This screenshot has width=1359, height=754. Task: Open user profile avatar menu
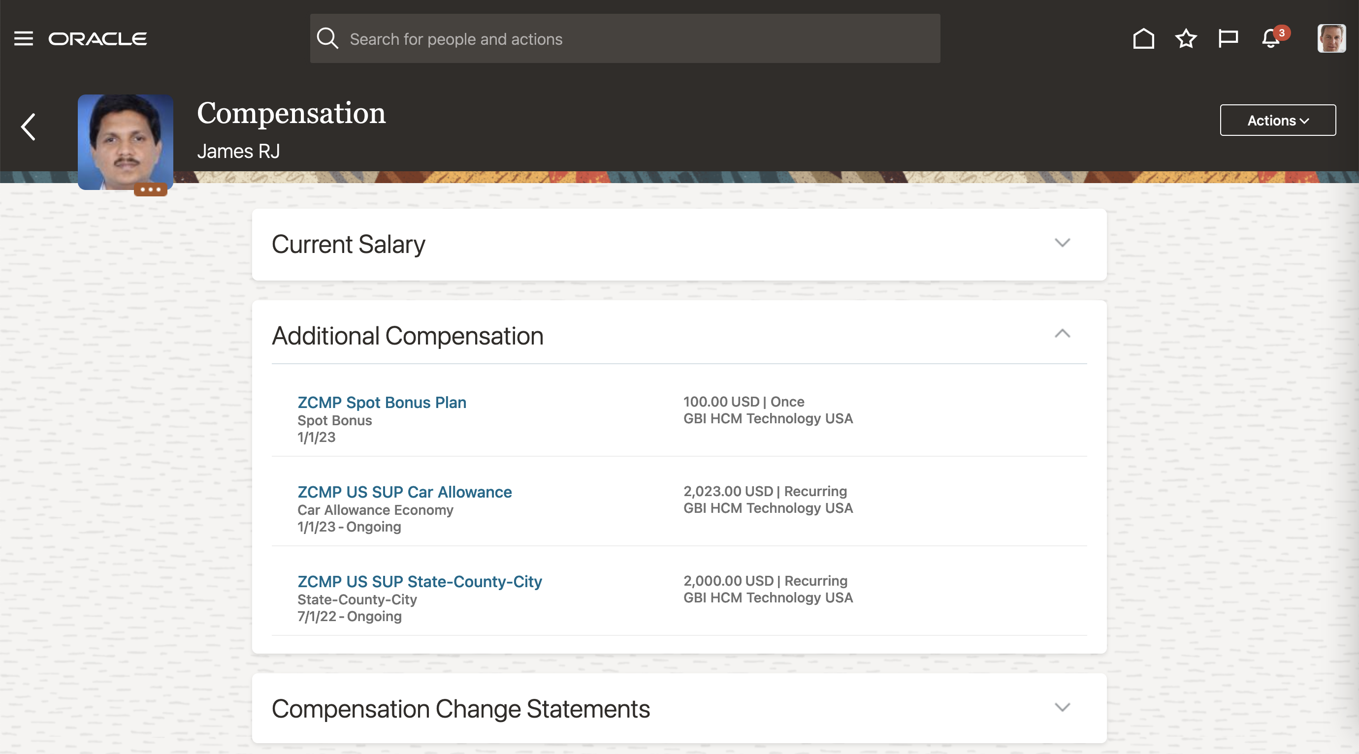pyautogui.click(x=1331, y=38)
